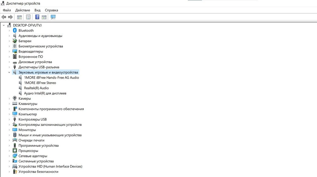Open the Справка menu

coord(51,10)
